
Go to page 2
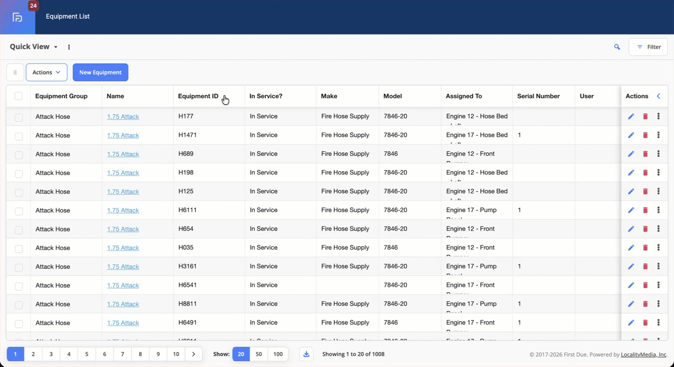(33, 354)
